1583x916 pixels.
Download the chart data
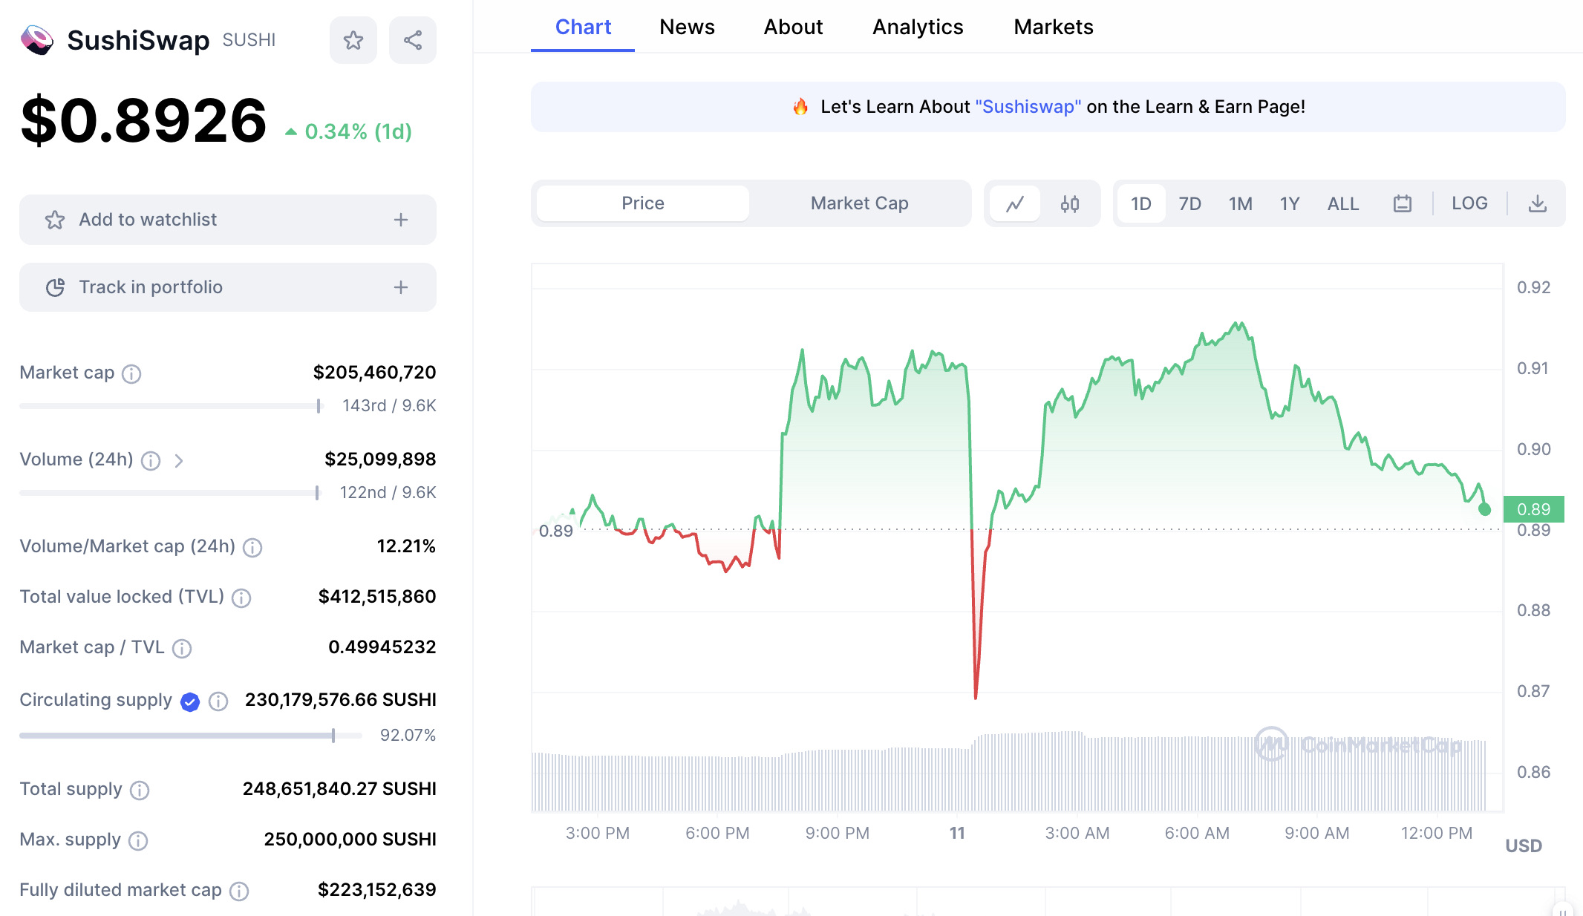(1538, 203)
